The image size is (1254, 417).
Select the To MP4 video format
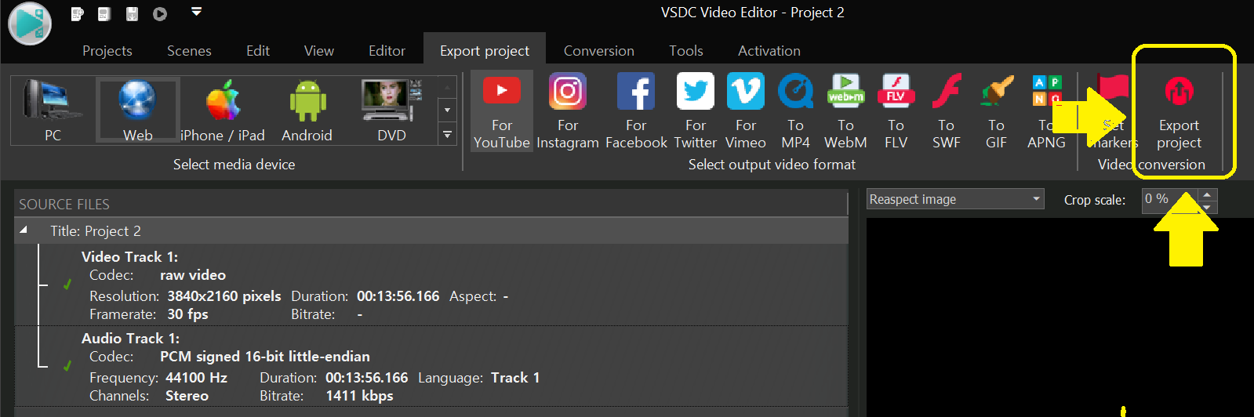(795, 110)
